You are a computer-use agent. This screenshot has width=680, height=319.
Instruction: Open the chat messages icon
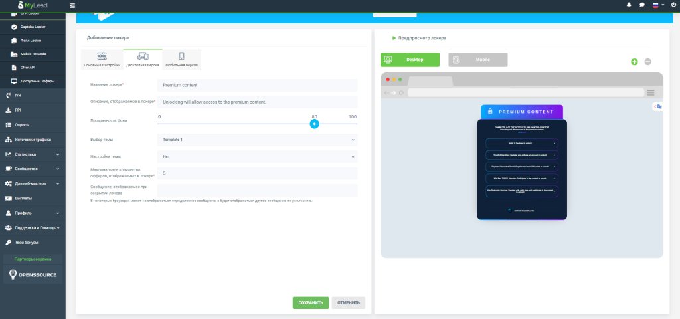click(x=642, y=5)
